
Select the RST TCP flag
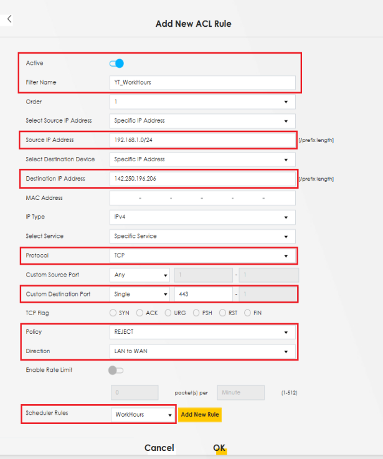pyautogui.click(x=223, y=313)
